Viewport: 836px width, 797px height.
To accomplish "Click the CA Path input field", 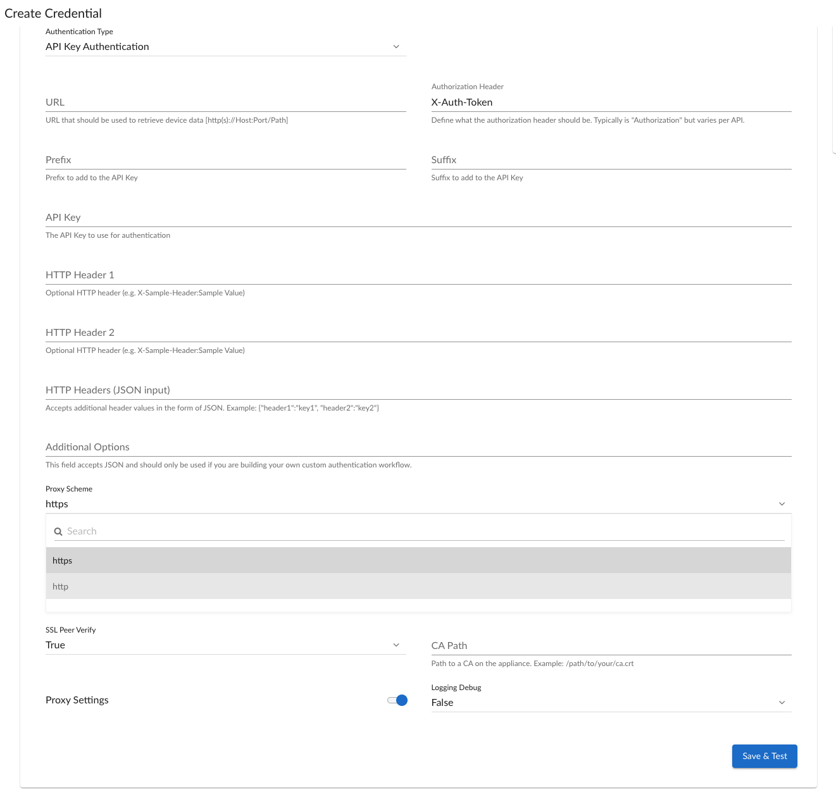I will (611, 646).
